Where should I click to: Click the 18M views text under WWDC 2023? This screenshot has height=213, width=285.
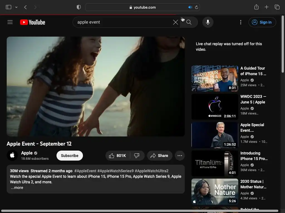(x=249, y=113)
